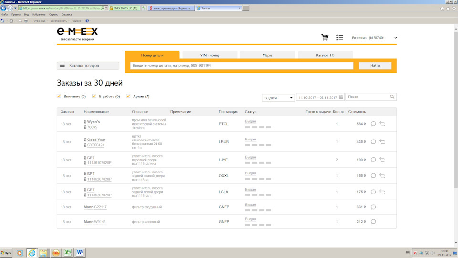Switch to the VIN - номер tab
This screenshot has width=458, height=258.
(x=210, y=55)
